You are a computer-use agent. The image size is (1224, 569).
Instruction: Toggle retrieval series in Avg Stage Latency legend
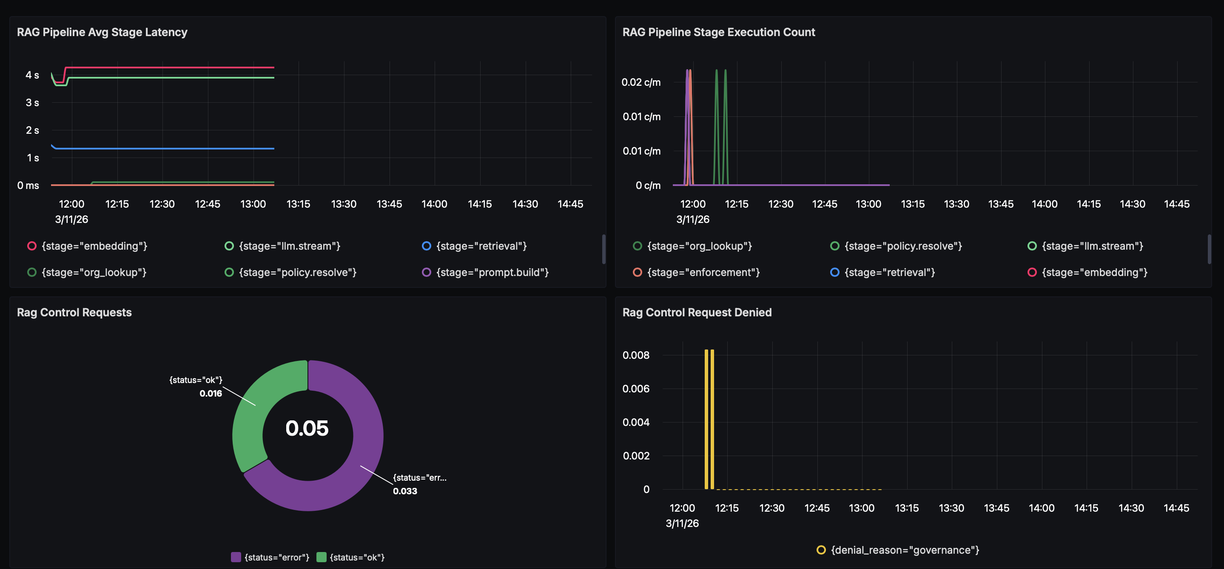475,246
